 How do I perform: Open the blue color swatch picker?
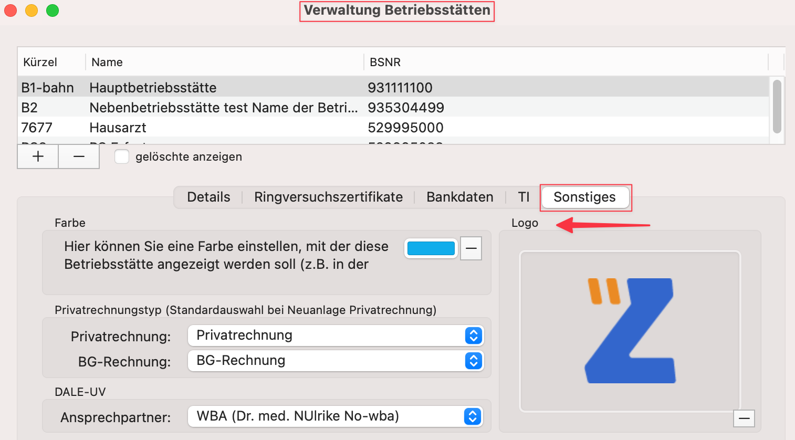(x=431, y=248)
